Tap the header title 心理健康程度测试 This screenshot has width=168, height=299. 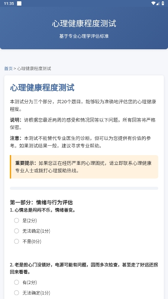point(84,24)
